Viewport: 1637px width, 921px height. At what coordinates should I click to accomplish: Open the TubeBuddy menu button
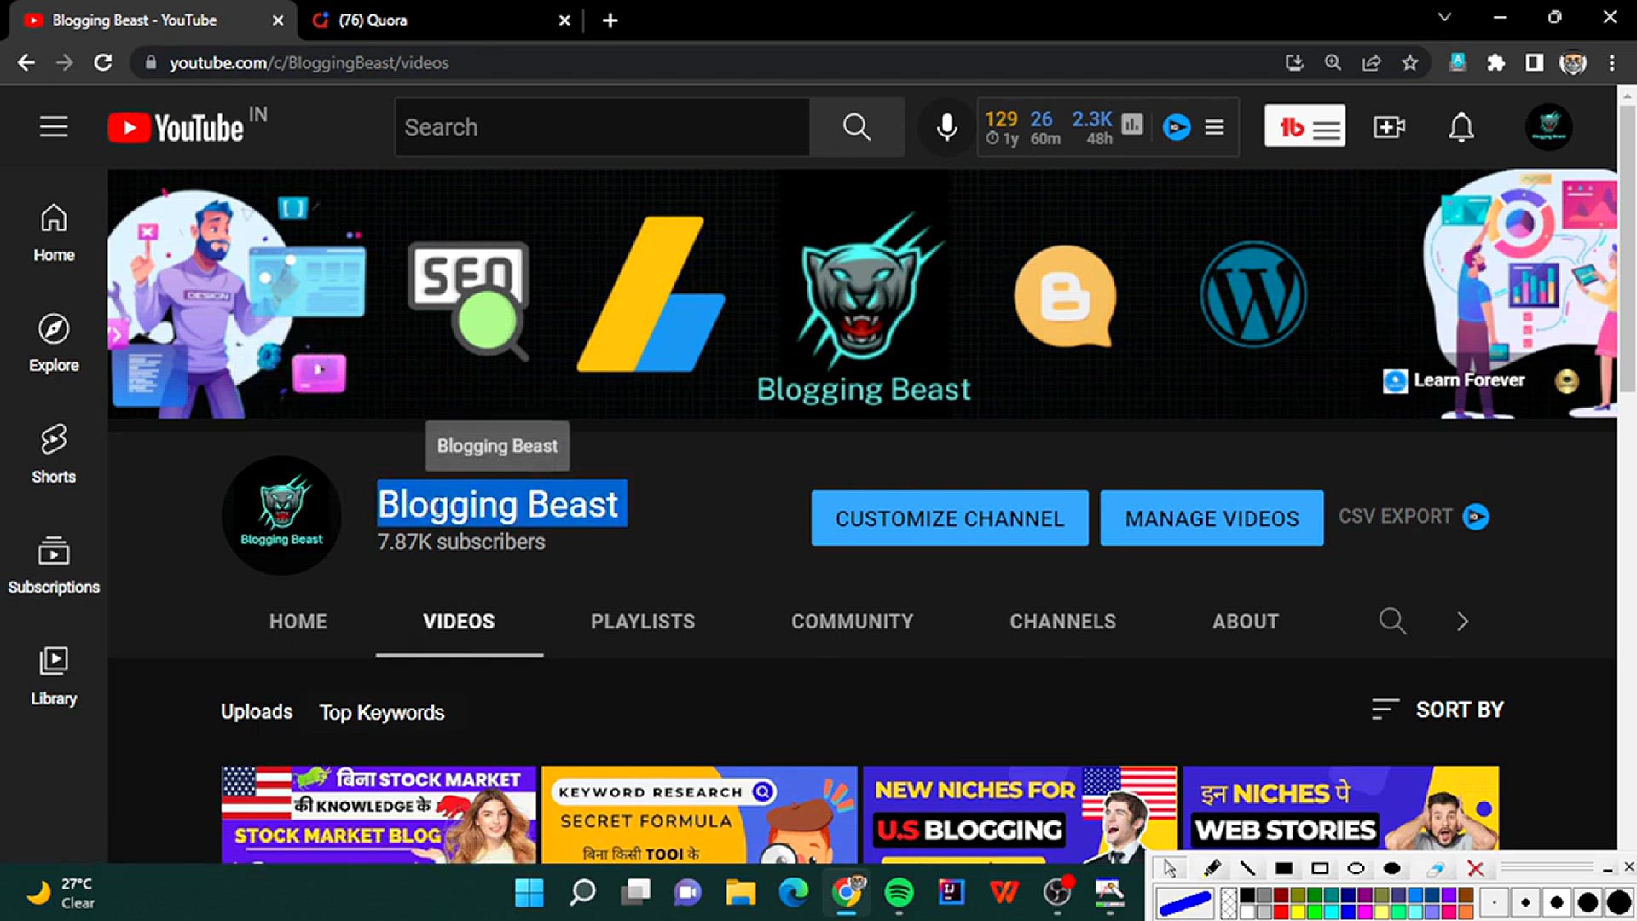pyautogui.click(x=1304, y=126)
